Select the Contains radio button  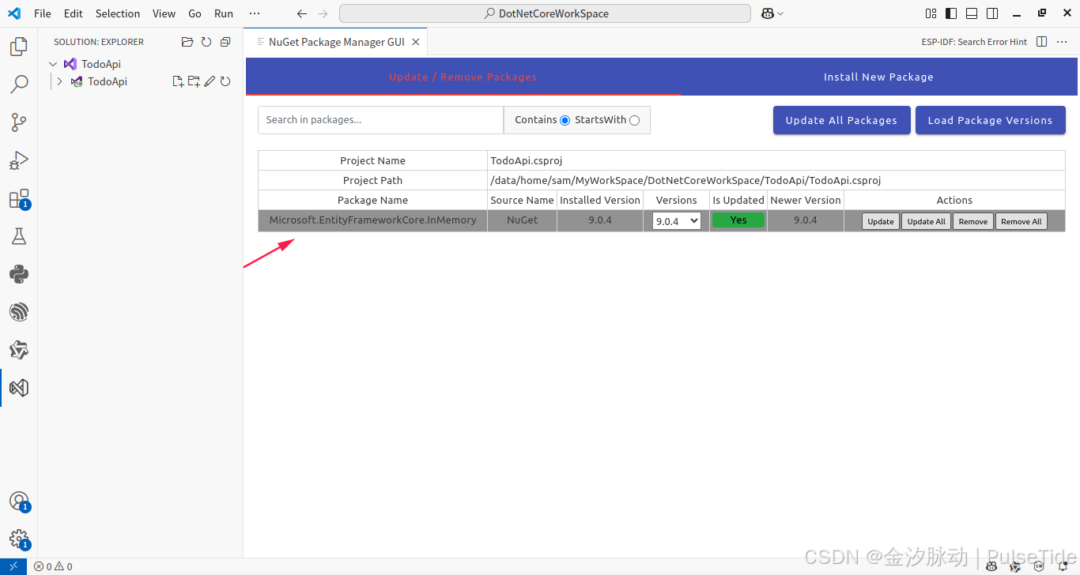[565, 120]
